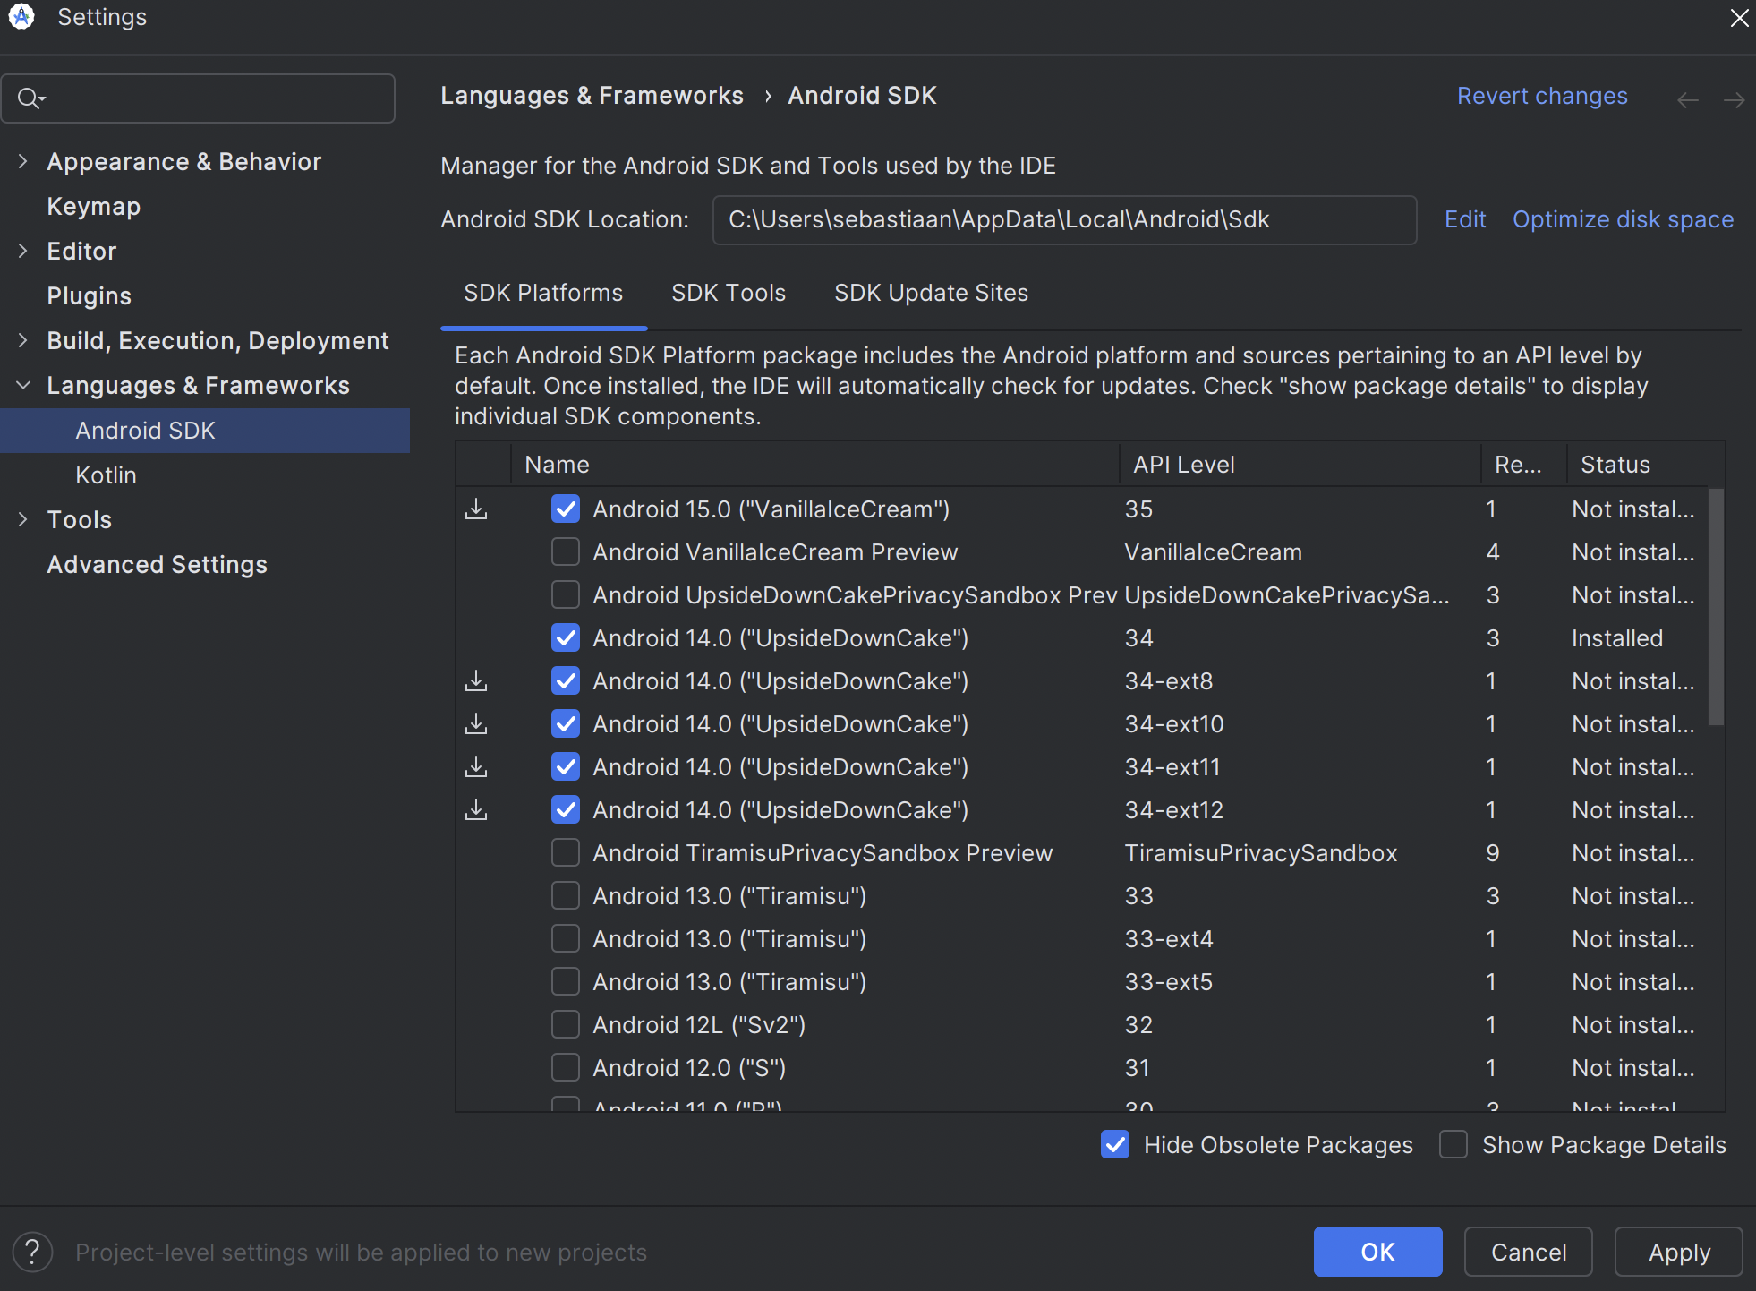Viewport: 1756px width, 1291px height.
Task: Click the forward navigation arrow
Action: click(1734, 100)
